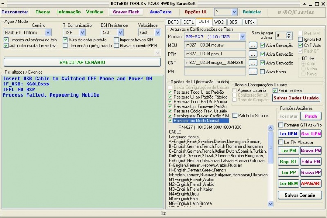Click the Salvar Cenário button
Screen dimensions: 327x218
tap(300, 195)
